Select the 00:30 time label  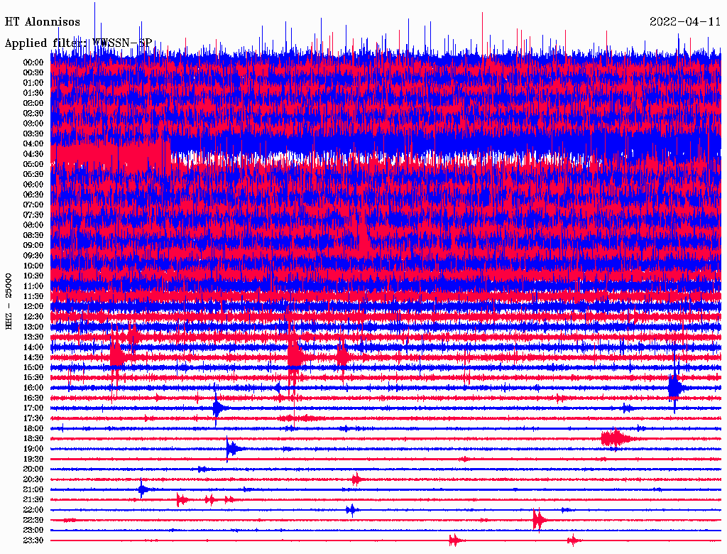(33, 73)
